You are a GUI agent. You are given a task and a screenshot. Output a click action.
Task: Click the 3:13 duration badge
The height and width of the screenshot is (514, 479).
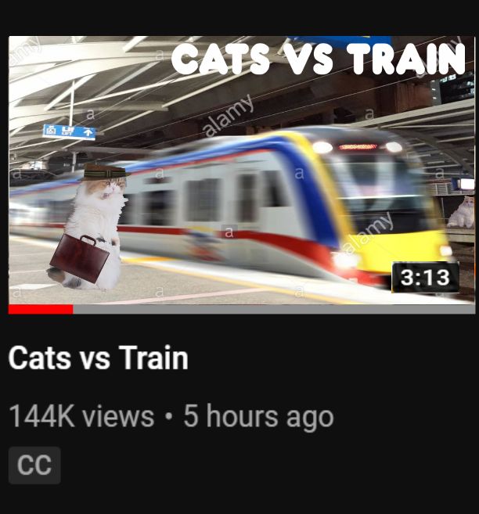(x=425, y=277)
